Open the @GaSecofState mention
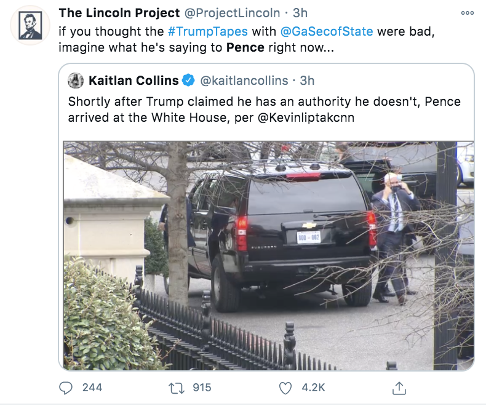 [327, 31]
